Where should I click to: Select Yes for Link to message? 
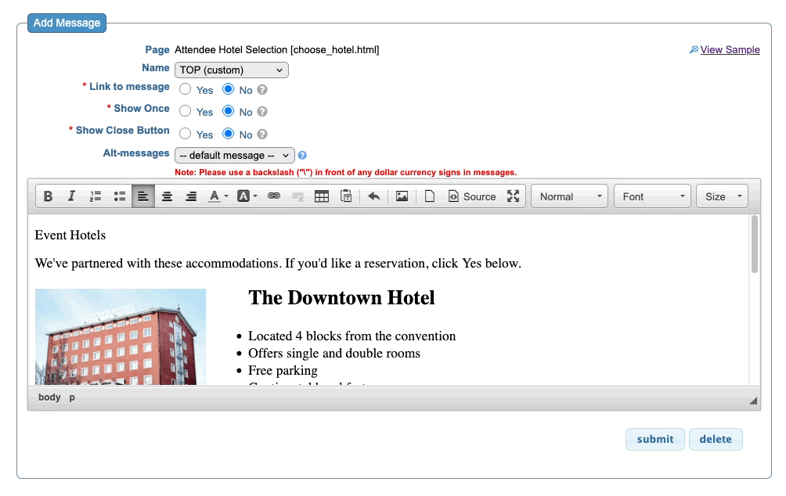point(186,89)
